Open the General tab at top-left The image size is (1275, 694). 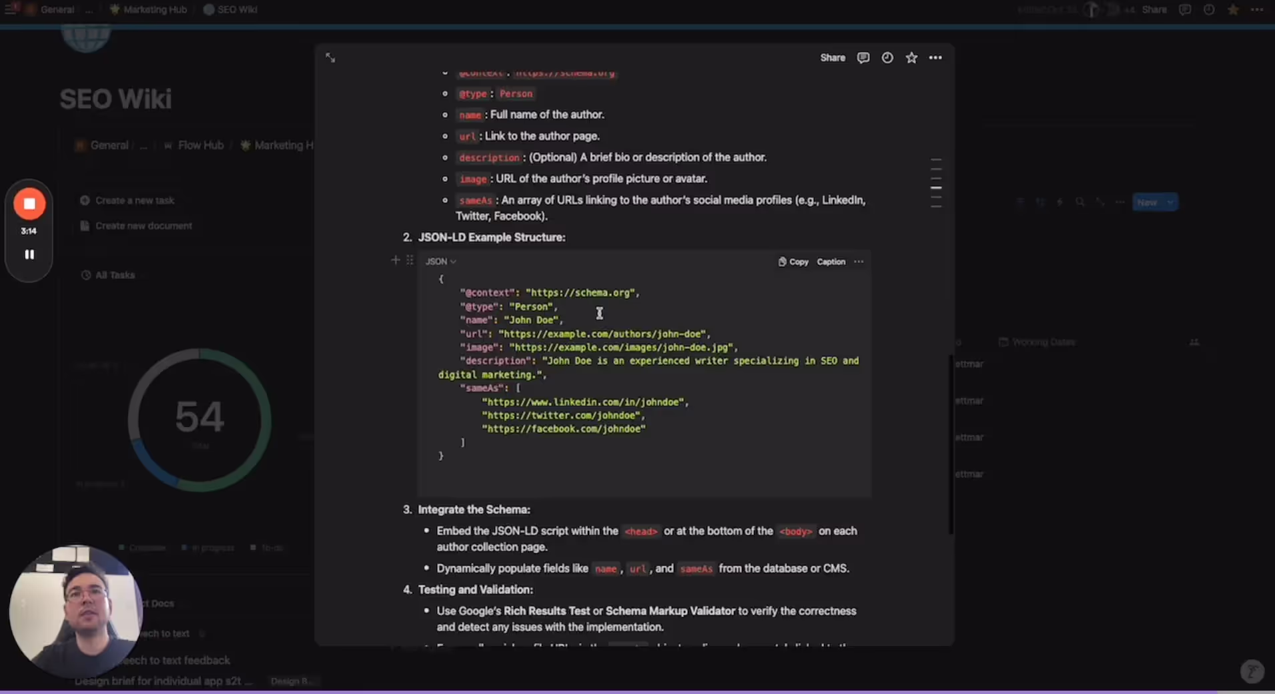tap(51, 9)
